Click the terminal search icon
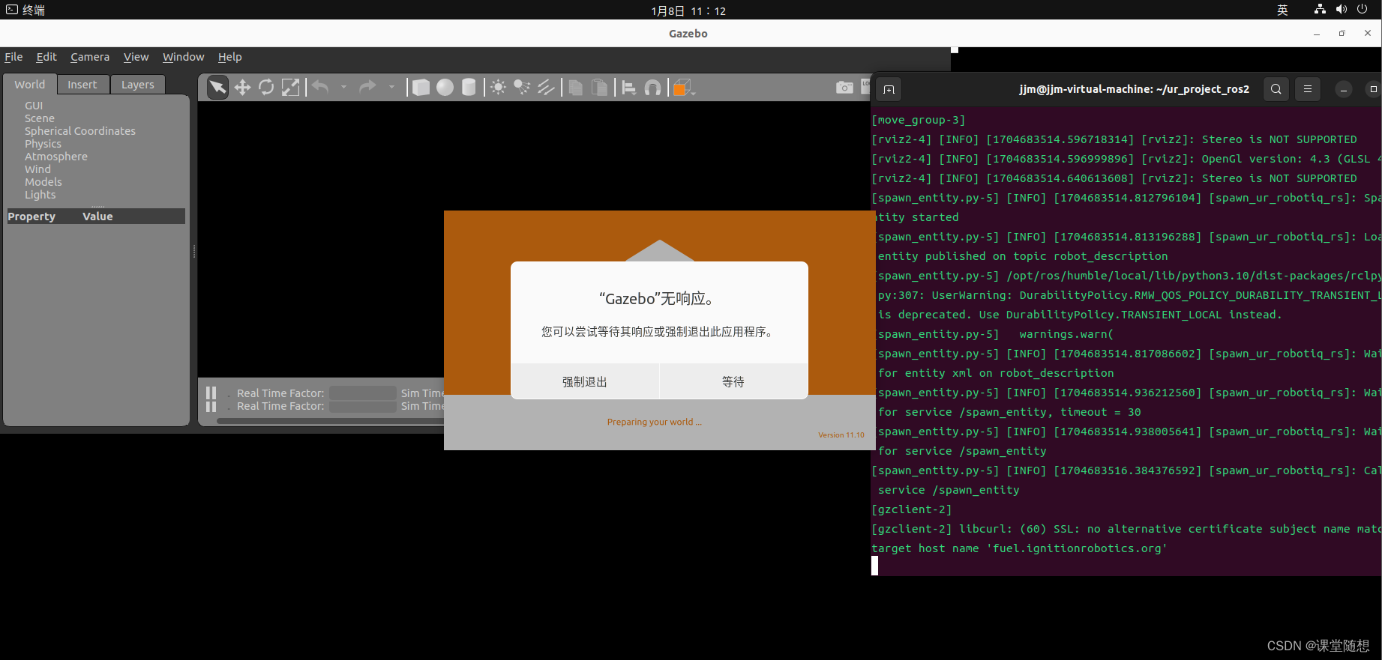Viewport: 1382px width, 660px height. click(1276, 89)
